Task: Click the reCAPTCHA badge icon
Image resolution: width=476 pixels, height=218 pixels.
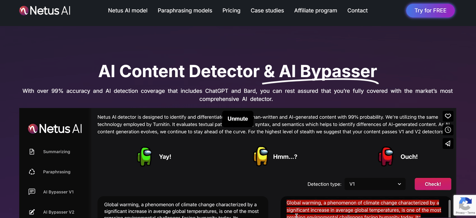Action: coord(465,204)
